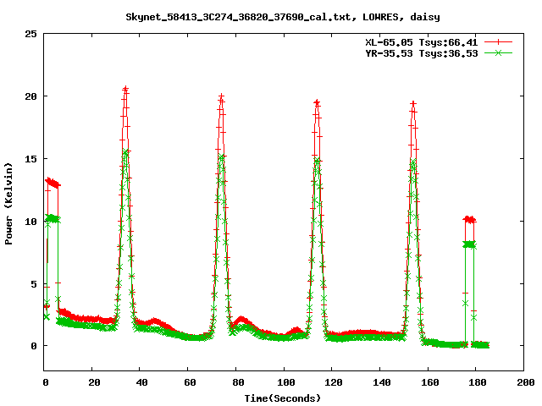Click the x-axis tick label 20
This screenshot has height=406, width=542.
94,382
